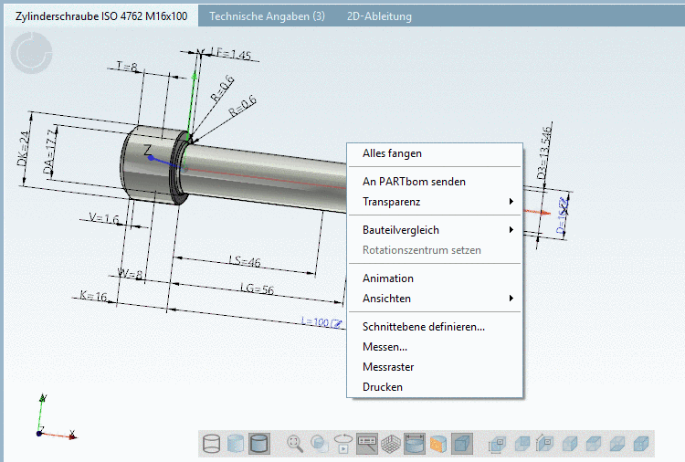Toggle the dimensioning display icon
The height and width of the screenshot is (462, 685).
tap(415, 444)
